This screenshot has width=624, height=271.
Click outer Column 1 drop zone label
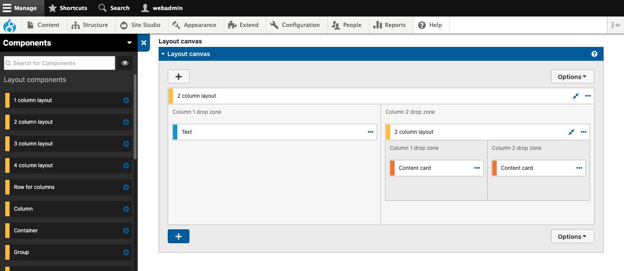[x=197, y=112]
